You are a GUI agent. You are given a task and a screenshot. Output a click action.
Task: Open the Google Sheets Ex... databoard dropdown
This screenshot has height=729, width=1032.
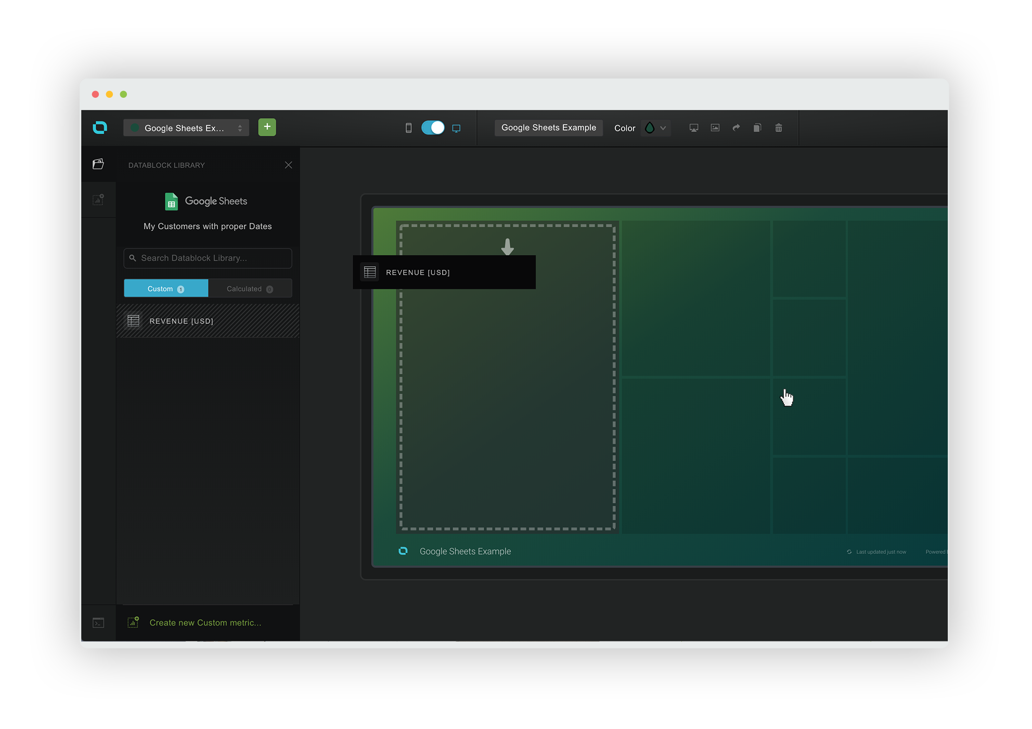186,128
